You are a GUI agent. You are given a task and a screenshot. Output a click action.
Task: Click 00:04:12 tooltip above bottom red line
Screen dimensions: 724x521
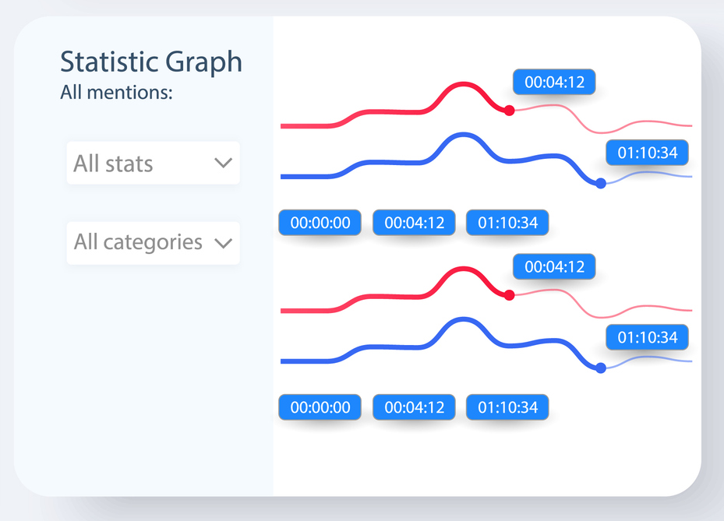(554, 266)
